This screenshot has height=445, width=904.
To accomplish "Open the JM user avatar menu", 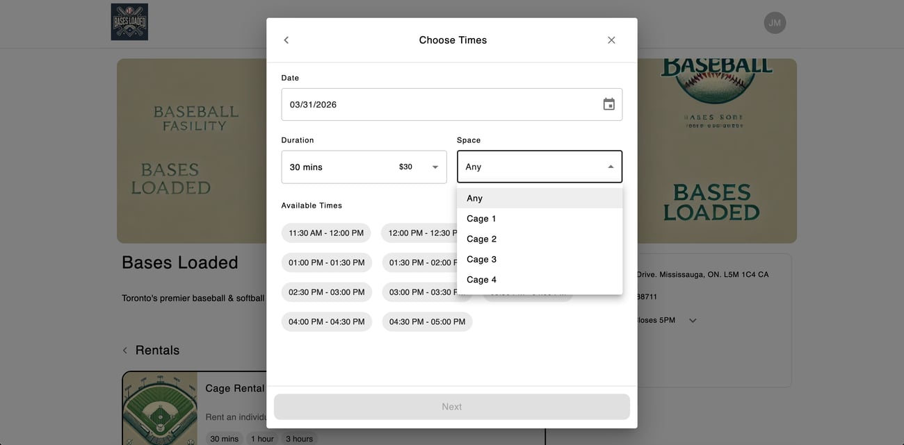I will (x=775, y=23).
